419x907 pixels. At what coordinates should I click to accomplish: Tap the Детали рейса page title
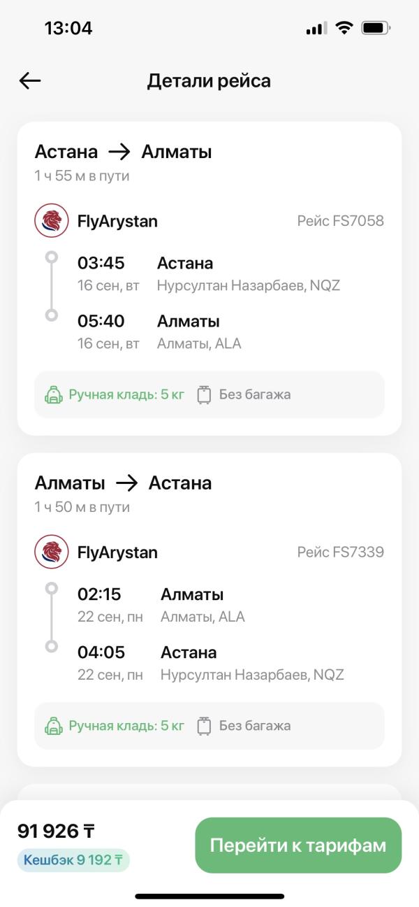(209, 81)
